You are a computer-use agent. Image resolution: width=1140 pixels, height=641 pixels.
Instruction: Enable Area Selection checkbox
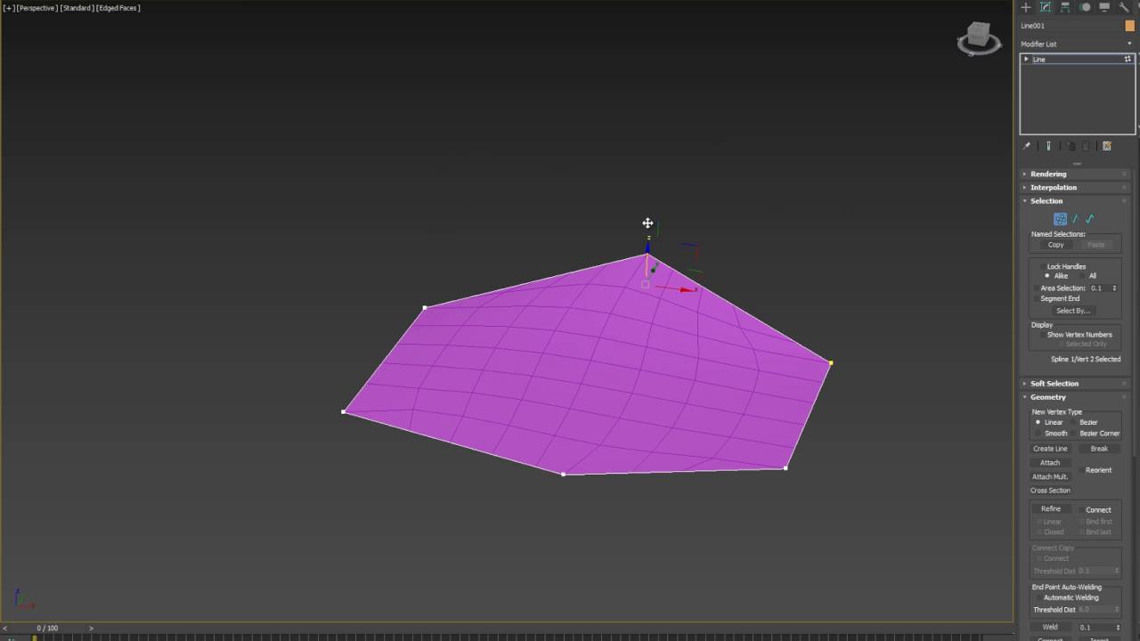(1037, 288)
